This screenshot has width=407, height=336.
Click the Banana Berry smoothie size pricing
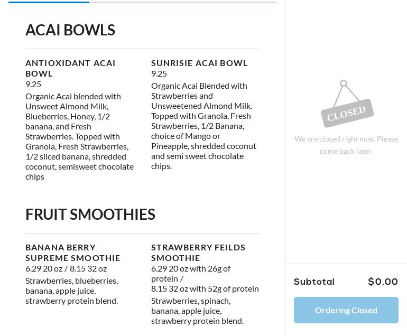66,268
